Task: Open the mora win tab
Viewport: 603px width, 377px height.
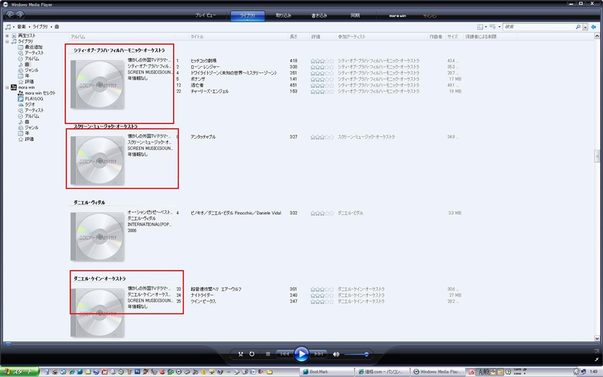Action: [397, 16]
